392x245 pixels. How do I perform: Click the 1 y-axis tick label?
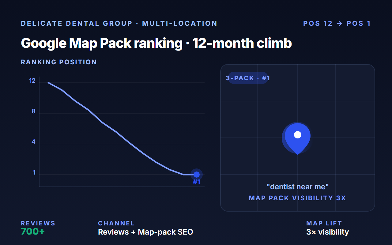(x=34, y=173)
